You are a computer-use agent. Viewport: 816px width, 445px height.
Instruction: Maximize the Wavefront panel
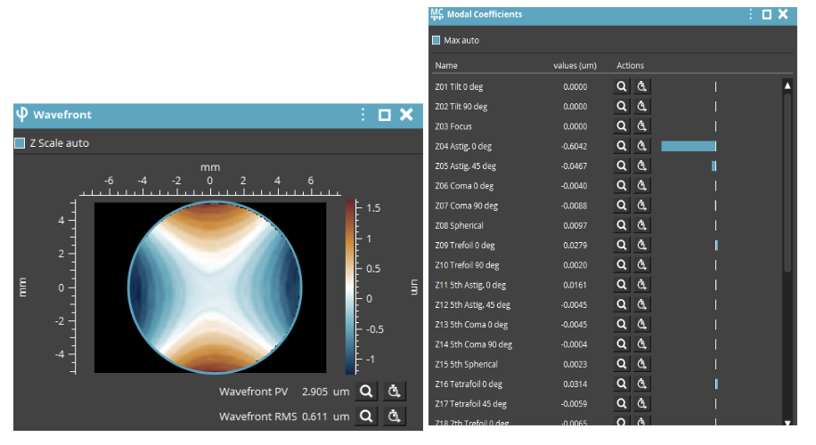pos(385,115)
